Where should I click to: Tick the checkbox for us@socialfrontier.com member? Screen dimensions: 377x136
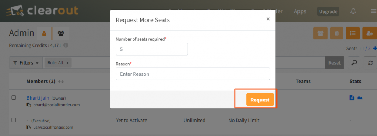tap(14, 120)
